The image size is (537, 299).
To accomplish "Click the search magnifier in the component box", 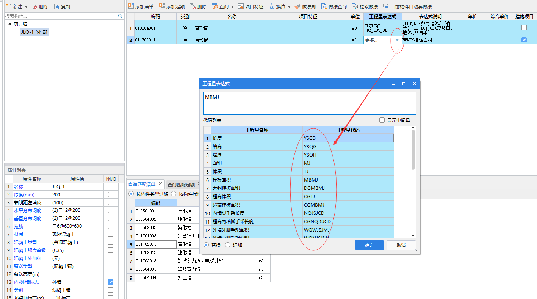I will click(x=120, y=16).
